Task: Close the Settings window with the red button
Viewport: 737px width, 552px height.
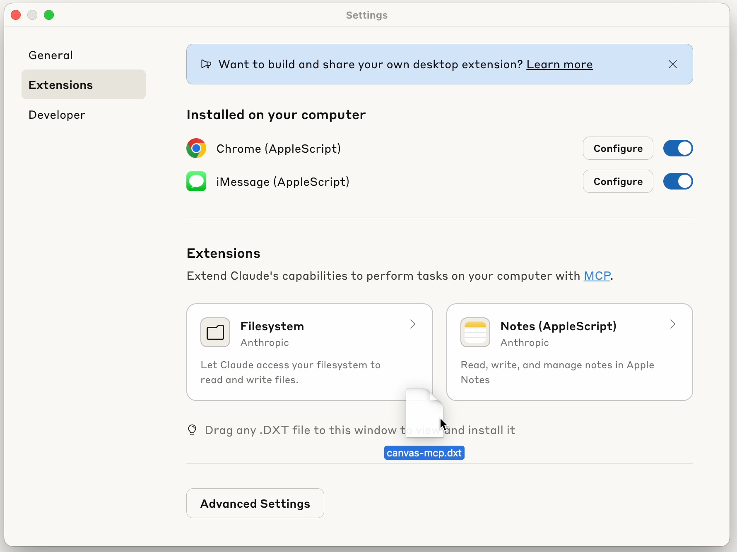Action: tap(16, 15)
